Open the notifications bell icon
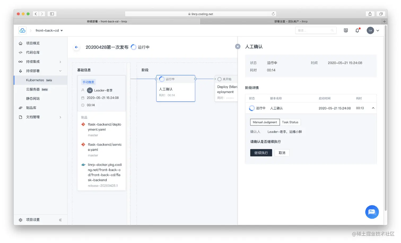The image size is (401, 243). [357, 30]
